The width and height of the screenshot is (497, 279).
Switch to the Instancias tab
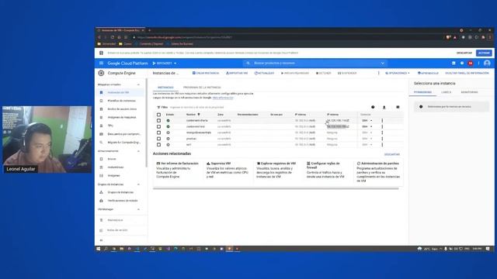tap(165, 88)
